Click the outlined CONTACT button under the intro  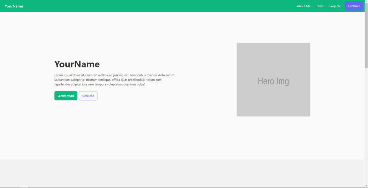pos(88,96)
